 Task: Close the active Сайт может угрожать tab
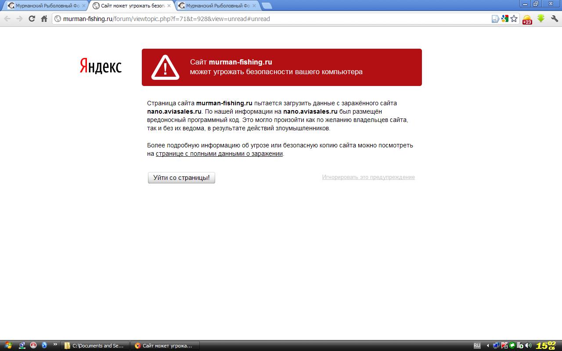point(169,6)
